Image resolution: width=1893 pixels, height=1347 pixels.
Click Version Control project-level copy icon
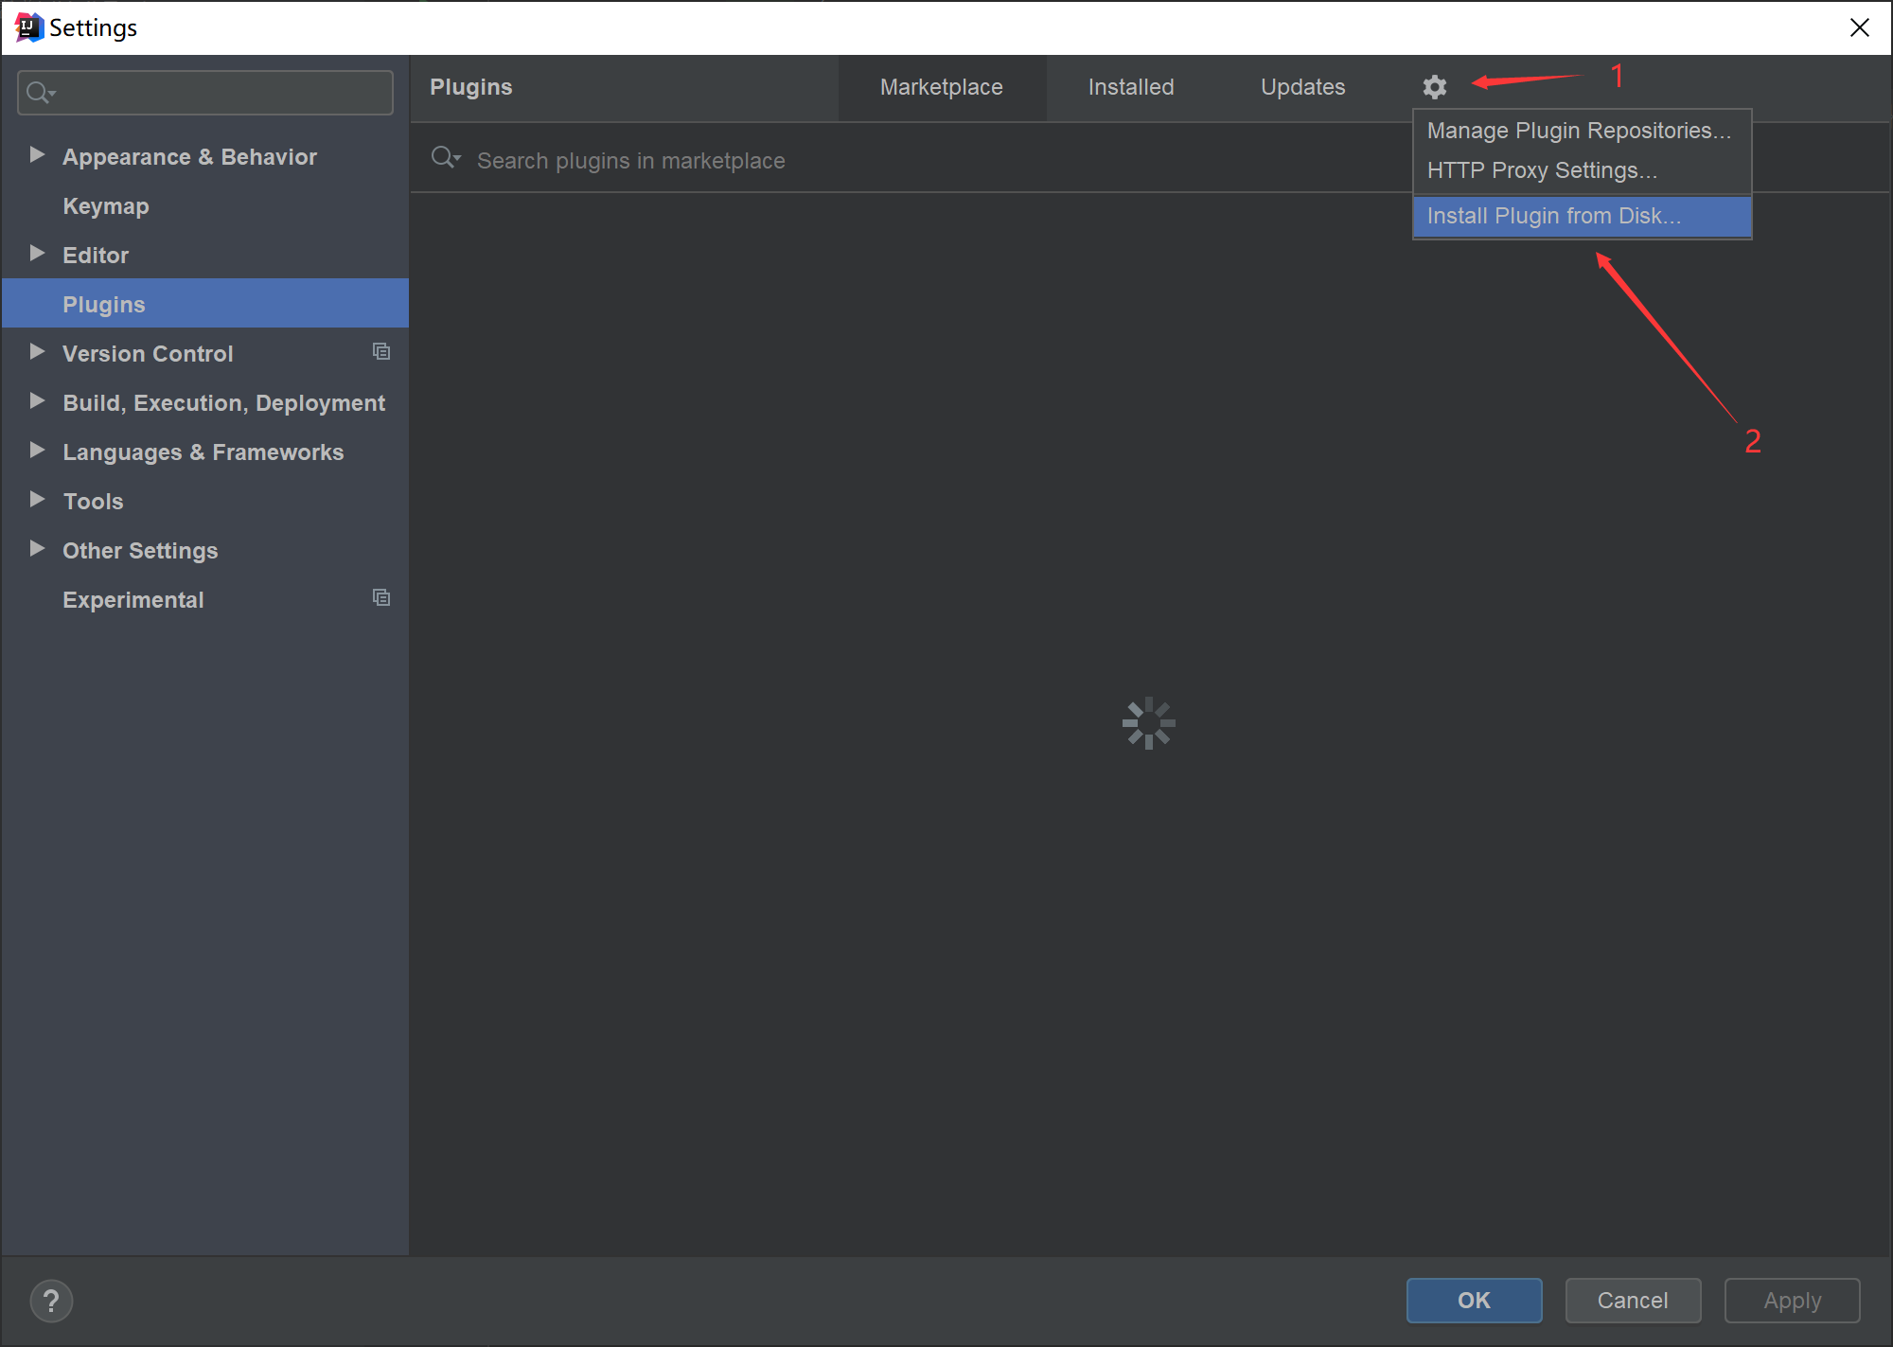(x=381, y=352)
